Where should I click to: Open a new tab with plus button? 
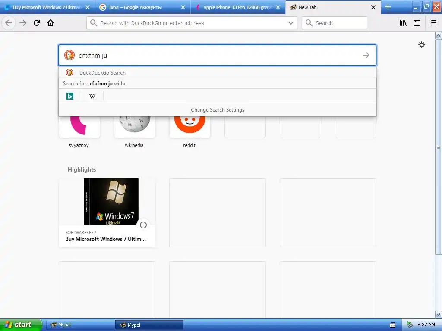pos(388,7)
